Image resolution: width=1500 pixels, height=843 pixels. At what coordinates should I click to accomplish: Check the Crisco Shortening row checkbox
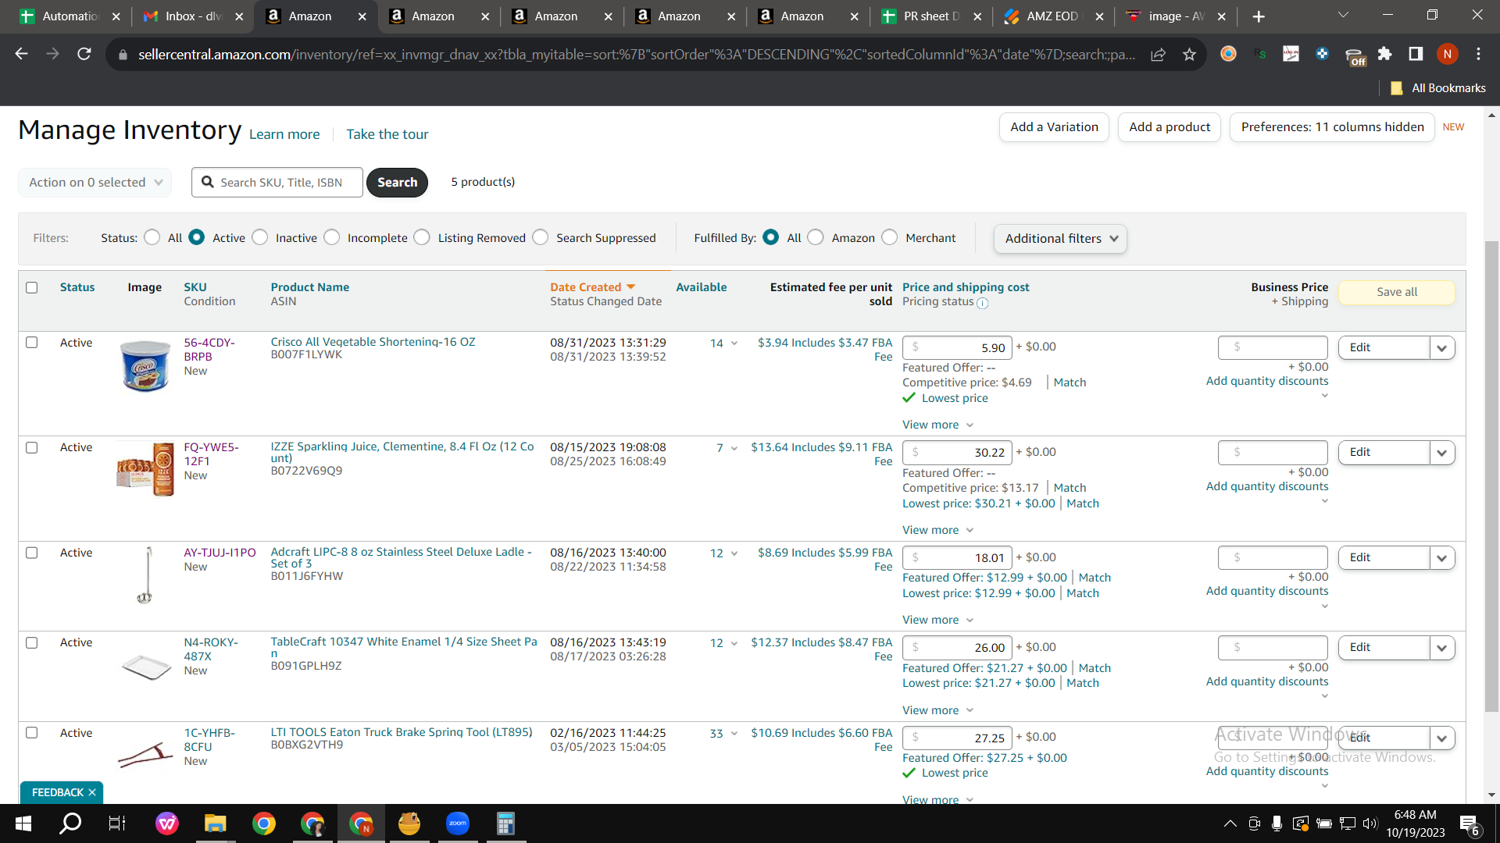pyautogui.click(x=32, y=343)
